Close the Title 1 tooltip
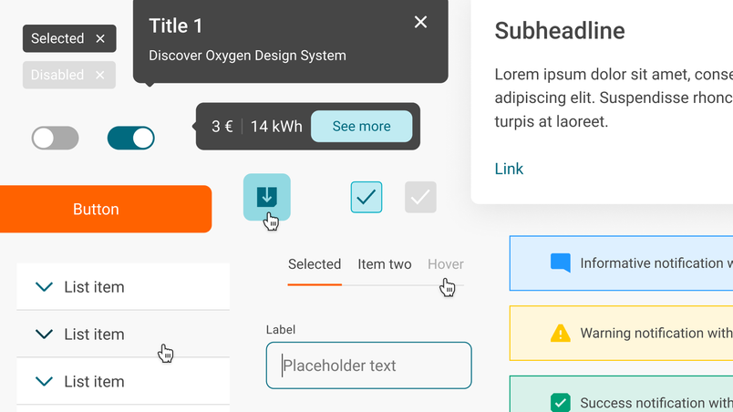 click(x=420, y=22)
